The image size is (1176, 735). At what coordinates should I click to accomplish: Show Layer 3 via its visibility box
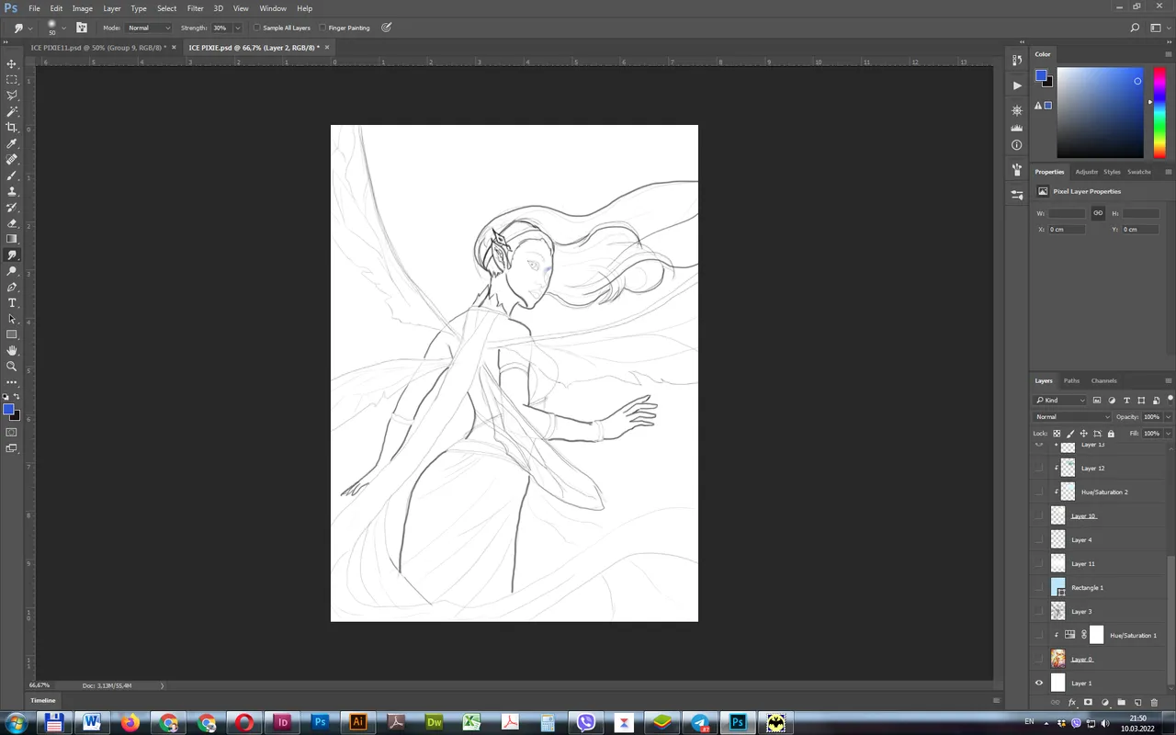click(1039, 611)
